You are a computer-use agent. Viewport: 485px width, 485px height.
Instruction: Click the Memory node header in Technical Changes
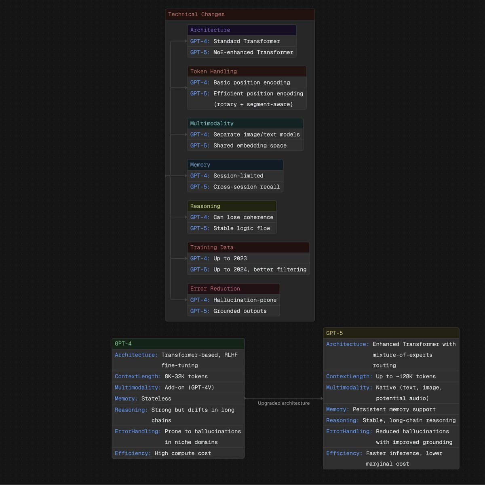pos(235,165)
